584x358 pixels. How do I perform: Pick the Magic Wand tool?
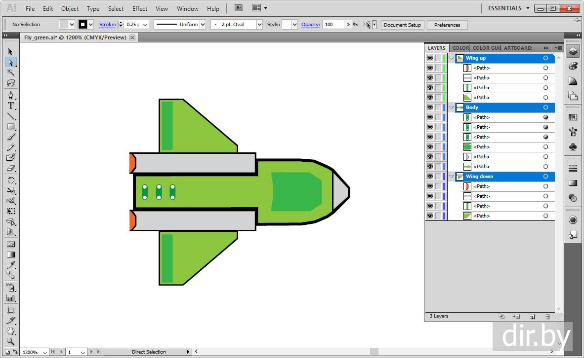coord(10,72)
